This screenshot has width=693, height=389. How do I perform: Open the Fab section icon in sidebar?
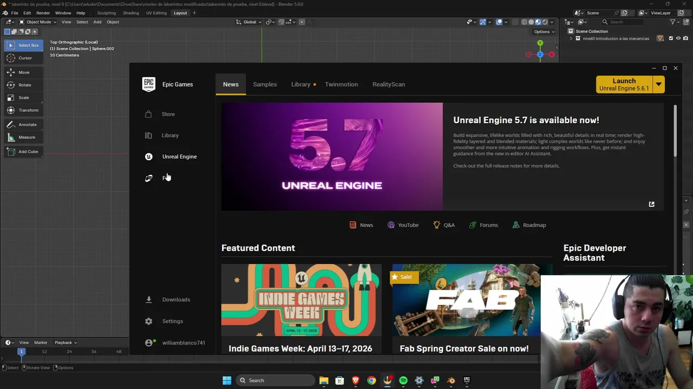tap(149, 178)
